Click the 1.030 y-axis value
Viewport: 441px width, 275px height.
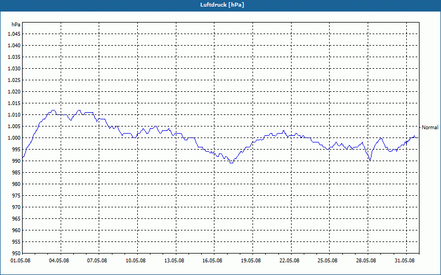point(14,68)
